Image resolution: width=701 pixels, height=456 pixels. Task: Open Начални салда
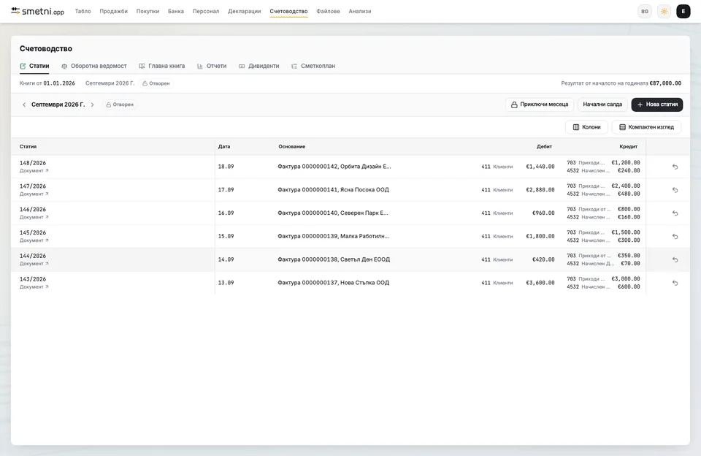pos(602,104)
